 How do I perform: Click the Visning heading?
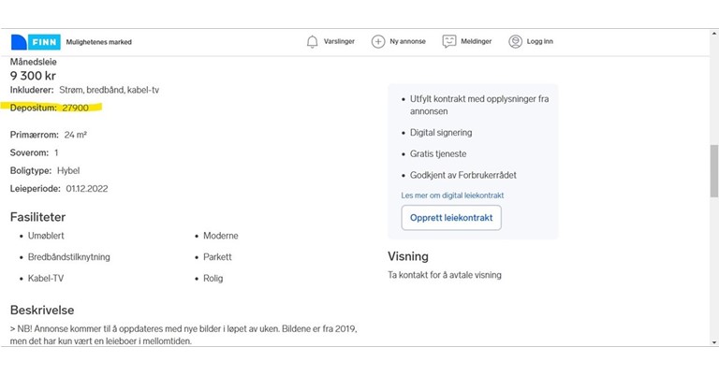tap(408, 256)
